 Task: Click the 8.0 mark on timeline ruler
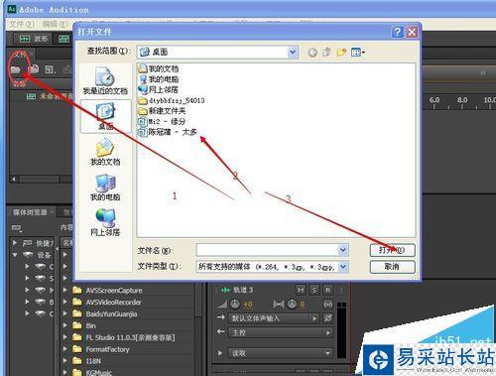pos(462,100)
